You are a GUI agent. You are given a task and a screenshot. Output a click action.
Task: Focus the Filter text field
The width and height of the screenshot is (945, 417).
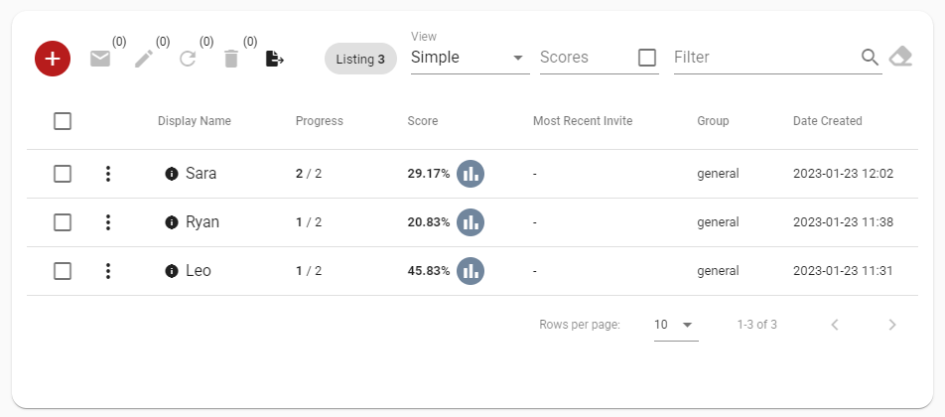[765, 58]
